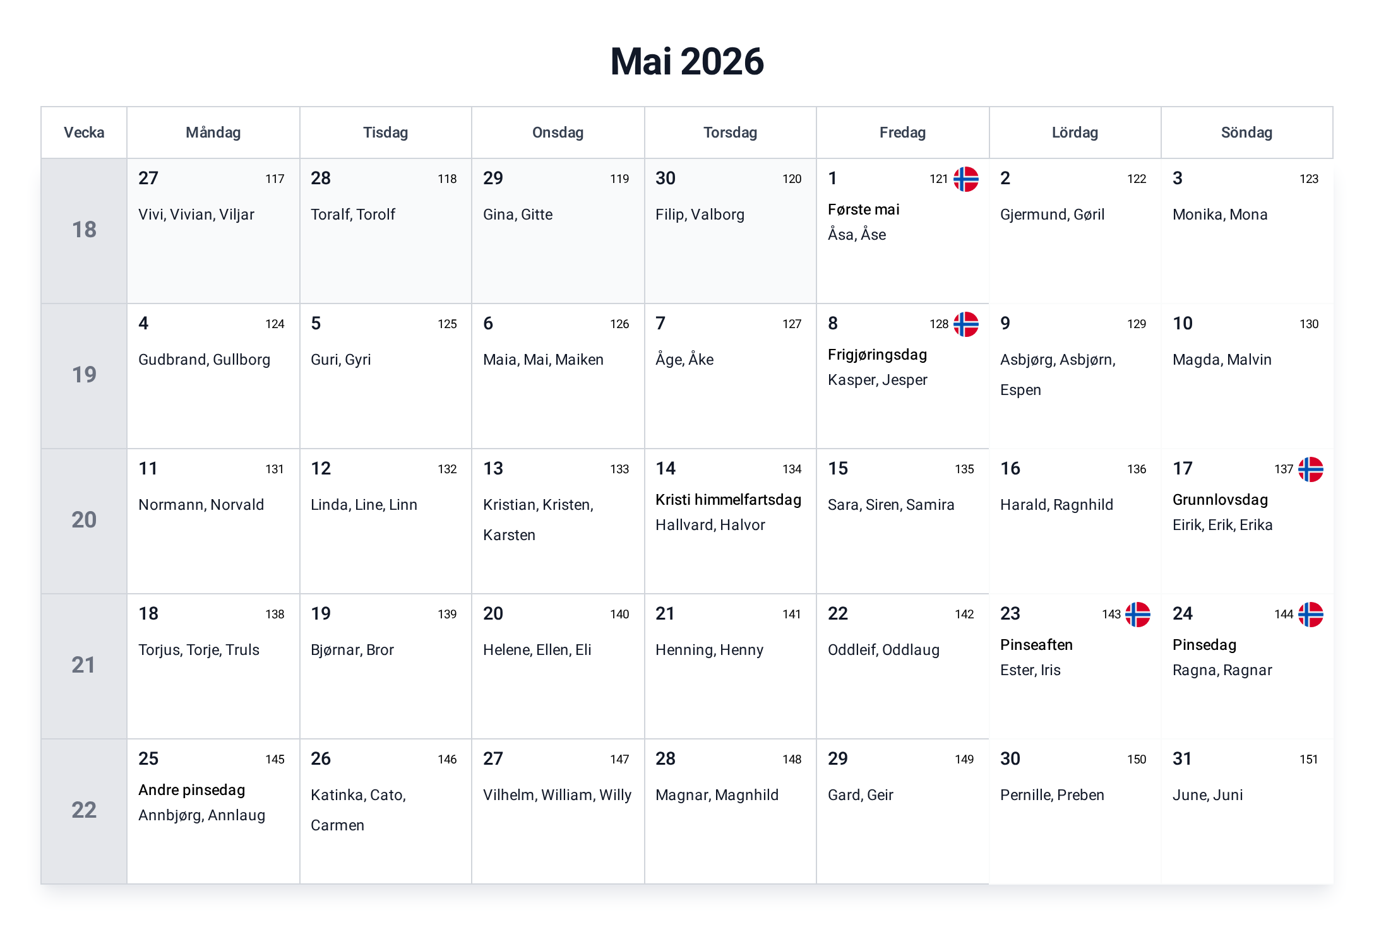Click the flag icon on Pinseaften
The height and width of the screenshot is (925, 1374).
(x=1138, y=615)
